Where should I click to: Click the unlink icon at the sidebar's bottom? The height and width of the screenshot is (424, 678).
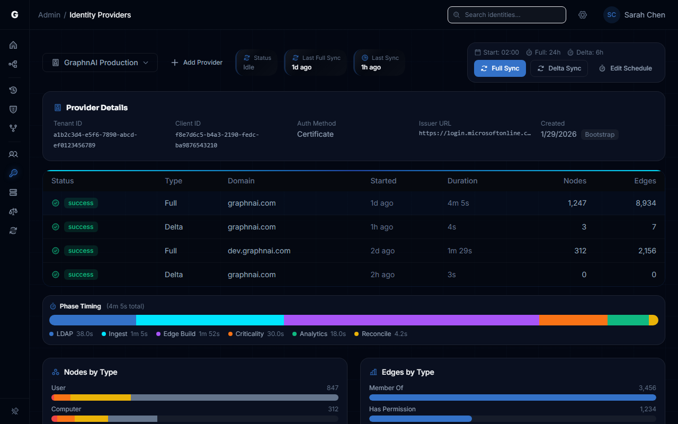(14, 411)
